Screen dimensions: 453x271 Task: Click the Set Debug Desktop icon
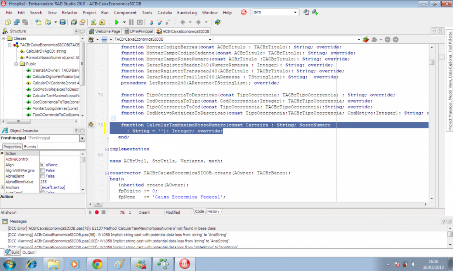(x=315, y=12)
